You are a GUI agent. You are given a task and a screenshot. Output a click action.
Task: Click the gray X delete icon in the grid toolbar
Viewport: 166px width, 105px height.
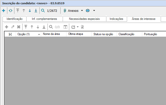18,27
